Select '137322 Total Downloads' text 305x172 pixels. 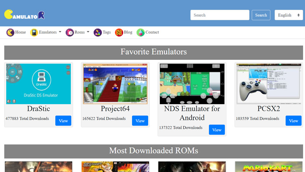click(181, 127)
